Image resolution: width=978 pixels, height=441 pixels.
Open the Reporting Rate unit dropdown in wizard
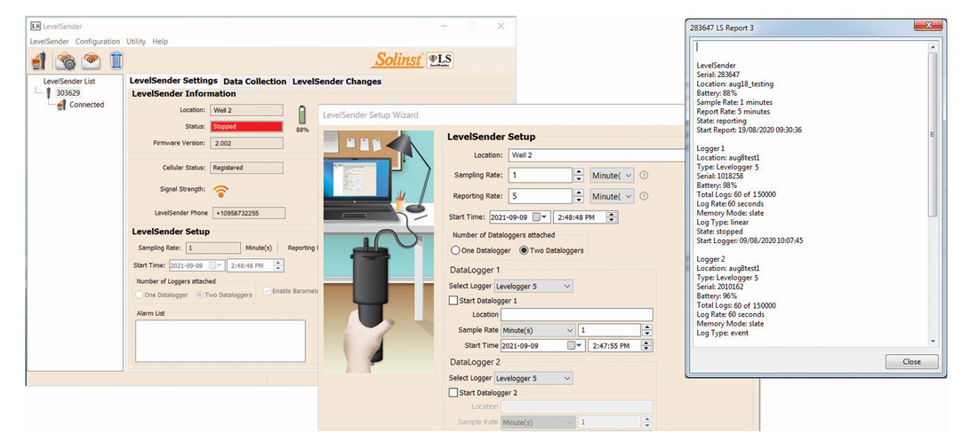pos(612,196)
